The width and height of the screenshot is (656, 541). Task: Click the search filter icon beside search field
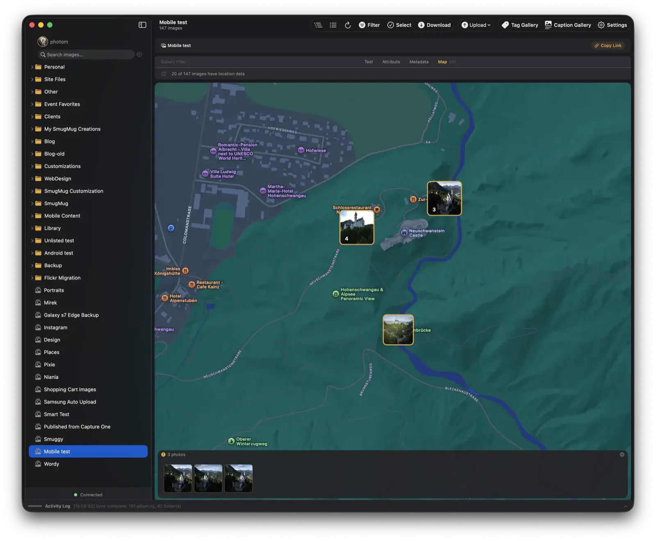[x=139, y=54]
